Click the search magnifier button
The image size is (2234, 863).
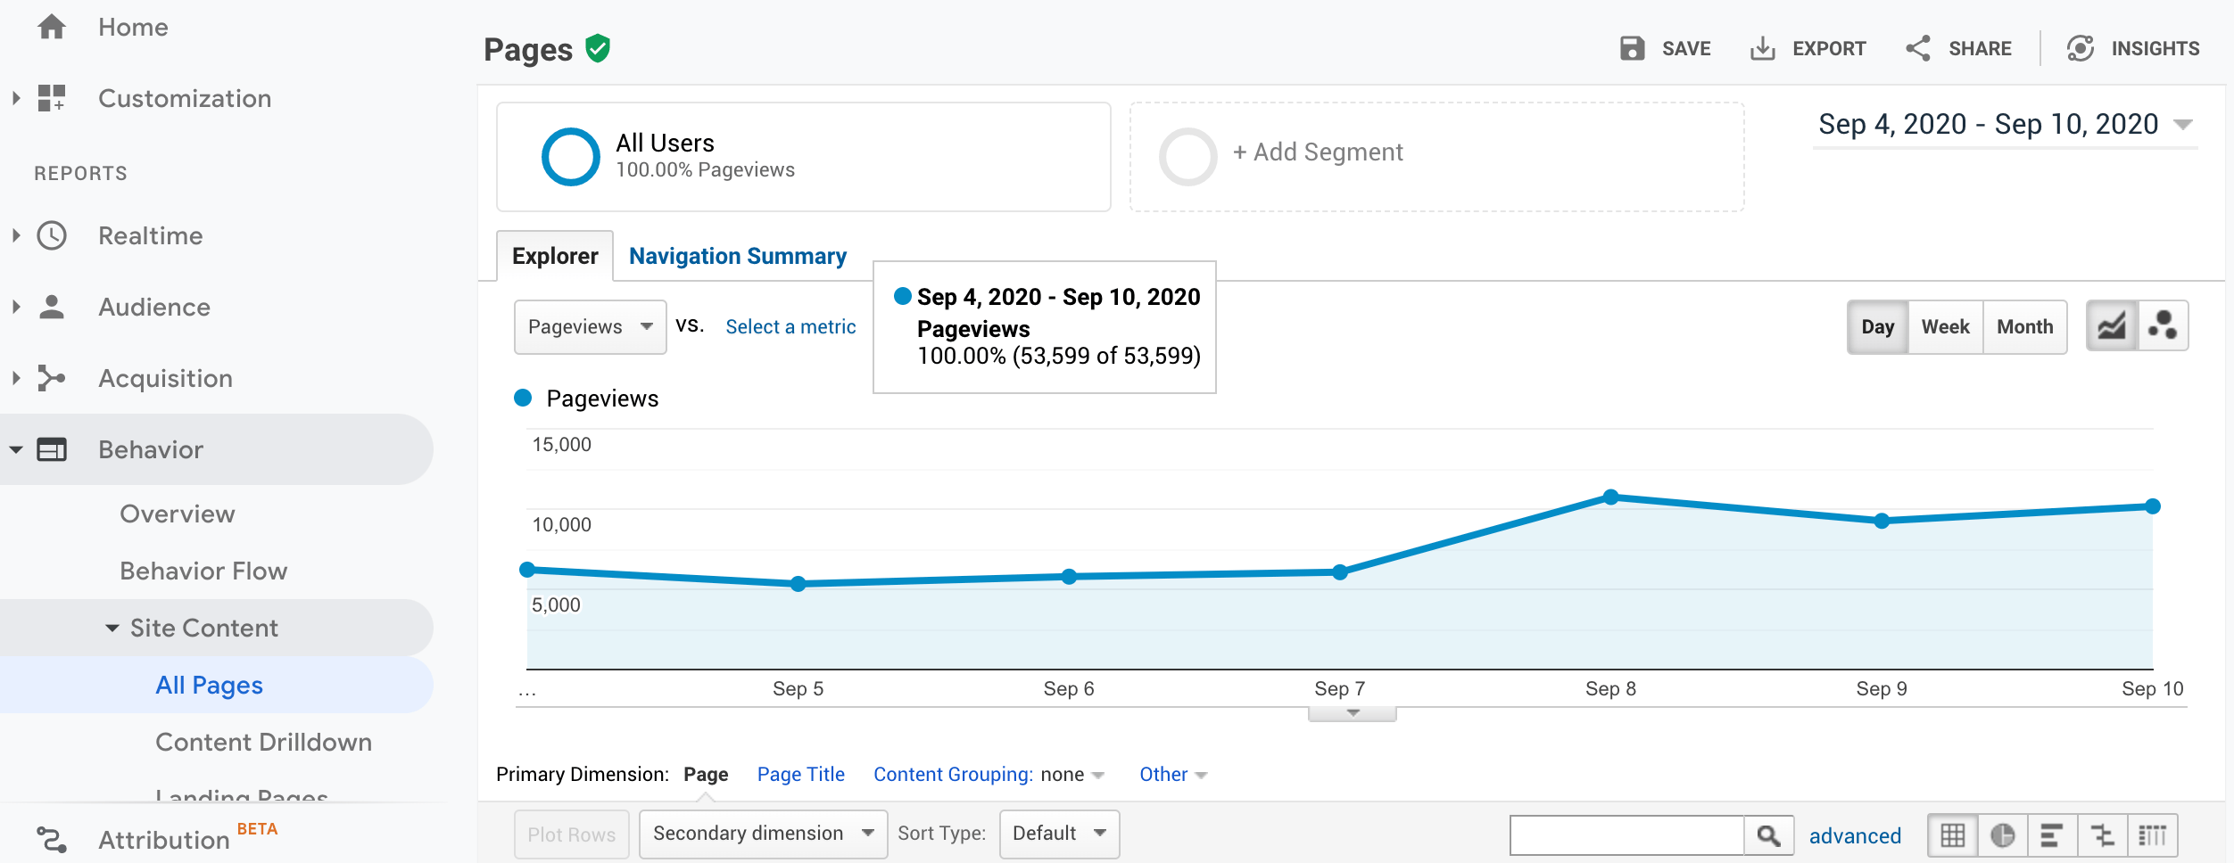[1768, 835]
